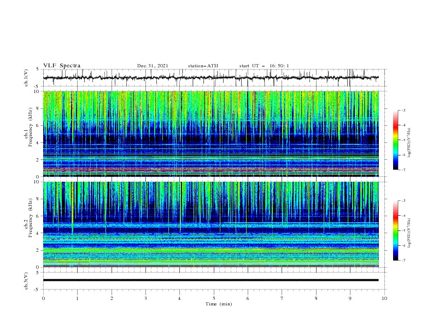Click the '-3' tick on upper colorbar
The image size is (433, 335).
pos(403,110)
